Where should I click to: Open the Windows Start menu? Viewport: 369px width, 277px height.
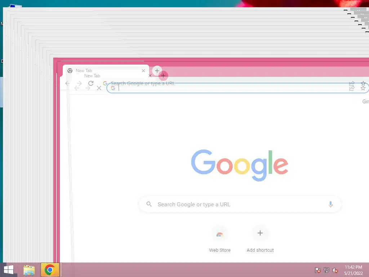coord(9,270)
